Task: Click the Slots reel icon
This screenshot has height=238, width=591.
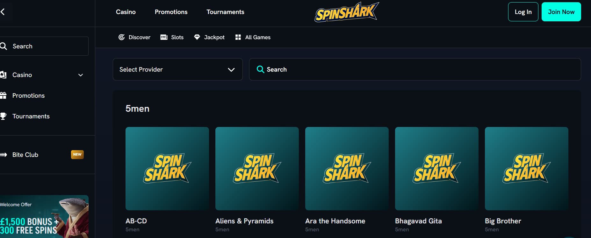Action: [164, 37]
